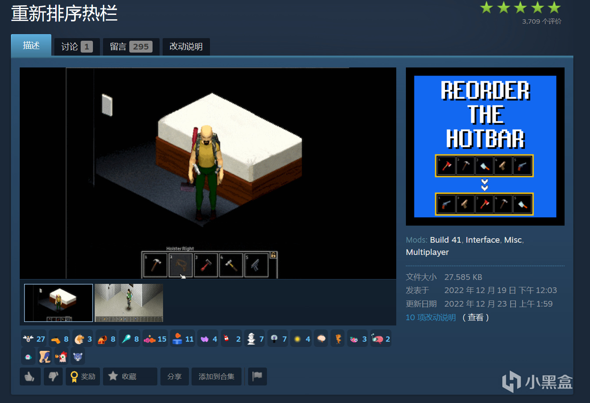Click the Interface mod tag
Viewport: 590px width, 403px height.
coord(483,240)
